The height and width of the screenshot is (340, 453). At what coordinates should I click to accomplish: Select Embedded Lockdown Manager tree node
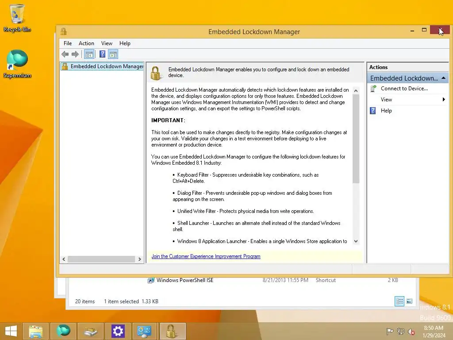pos(102,66)
